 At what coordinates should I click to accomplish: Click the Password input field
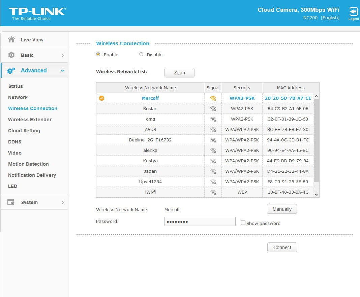[200, 222]
